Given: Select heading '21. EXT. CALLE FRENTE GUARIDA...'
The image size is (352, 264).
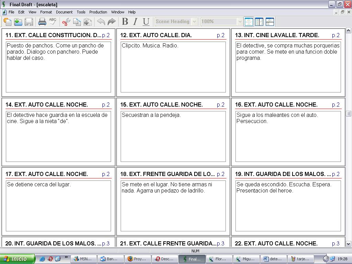Looking at the screenshot, I should coord(168,243).
